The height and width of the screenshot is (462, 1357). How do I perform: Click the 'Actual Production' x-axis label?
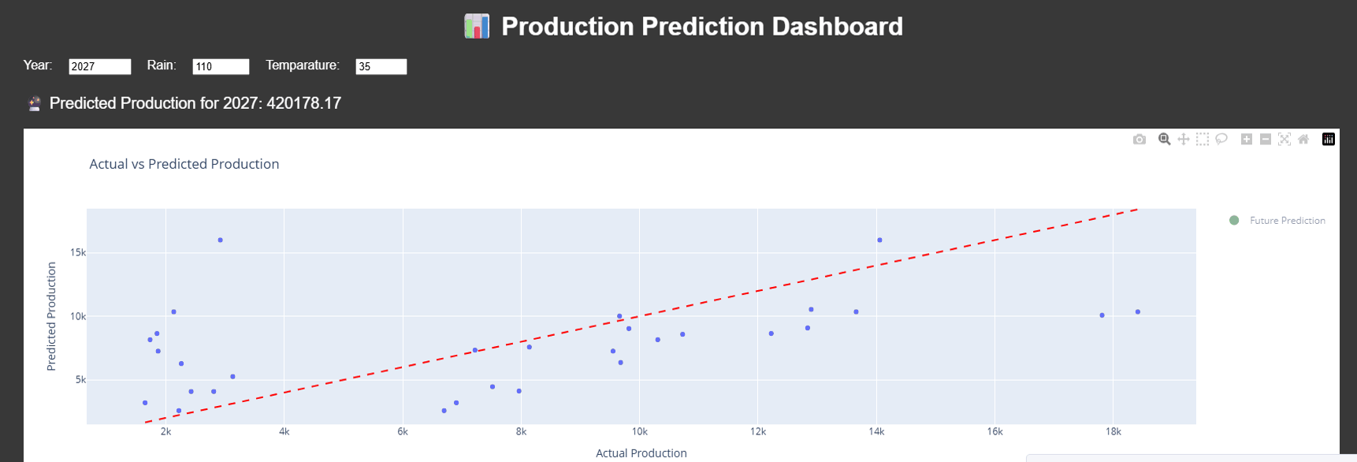click(641, 453)
